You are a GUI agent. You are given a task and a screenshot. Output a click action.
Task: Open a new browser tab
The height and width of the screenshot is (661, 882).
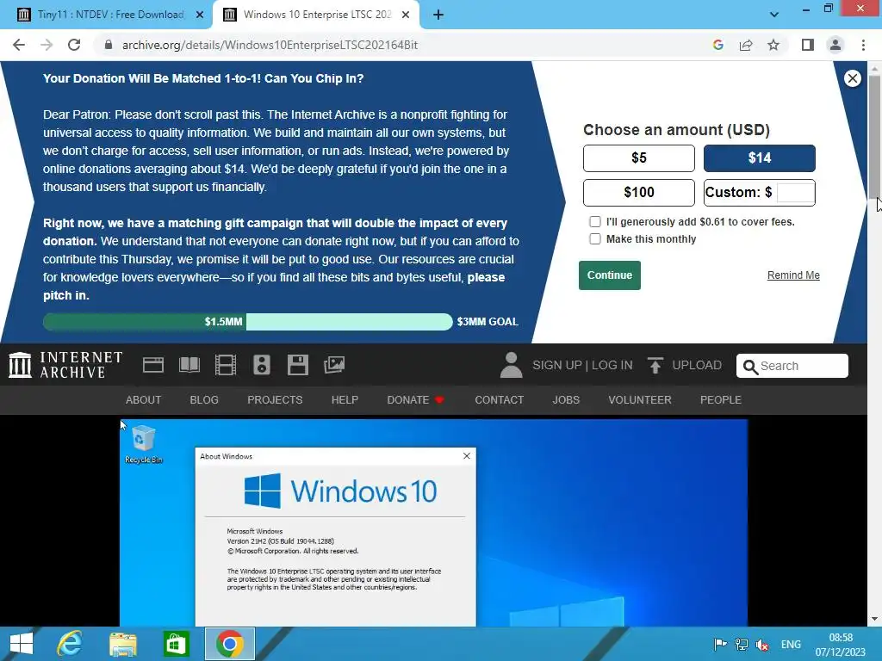coord(438,15)
